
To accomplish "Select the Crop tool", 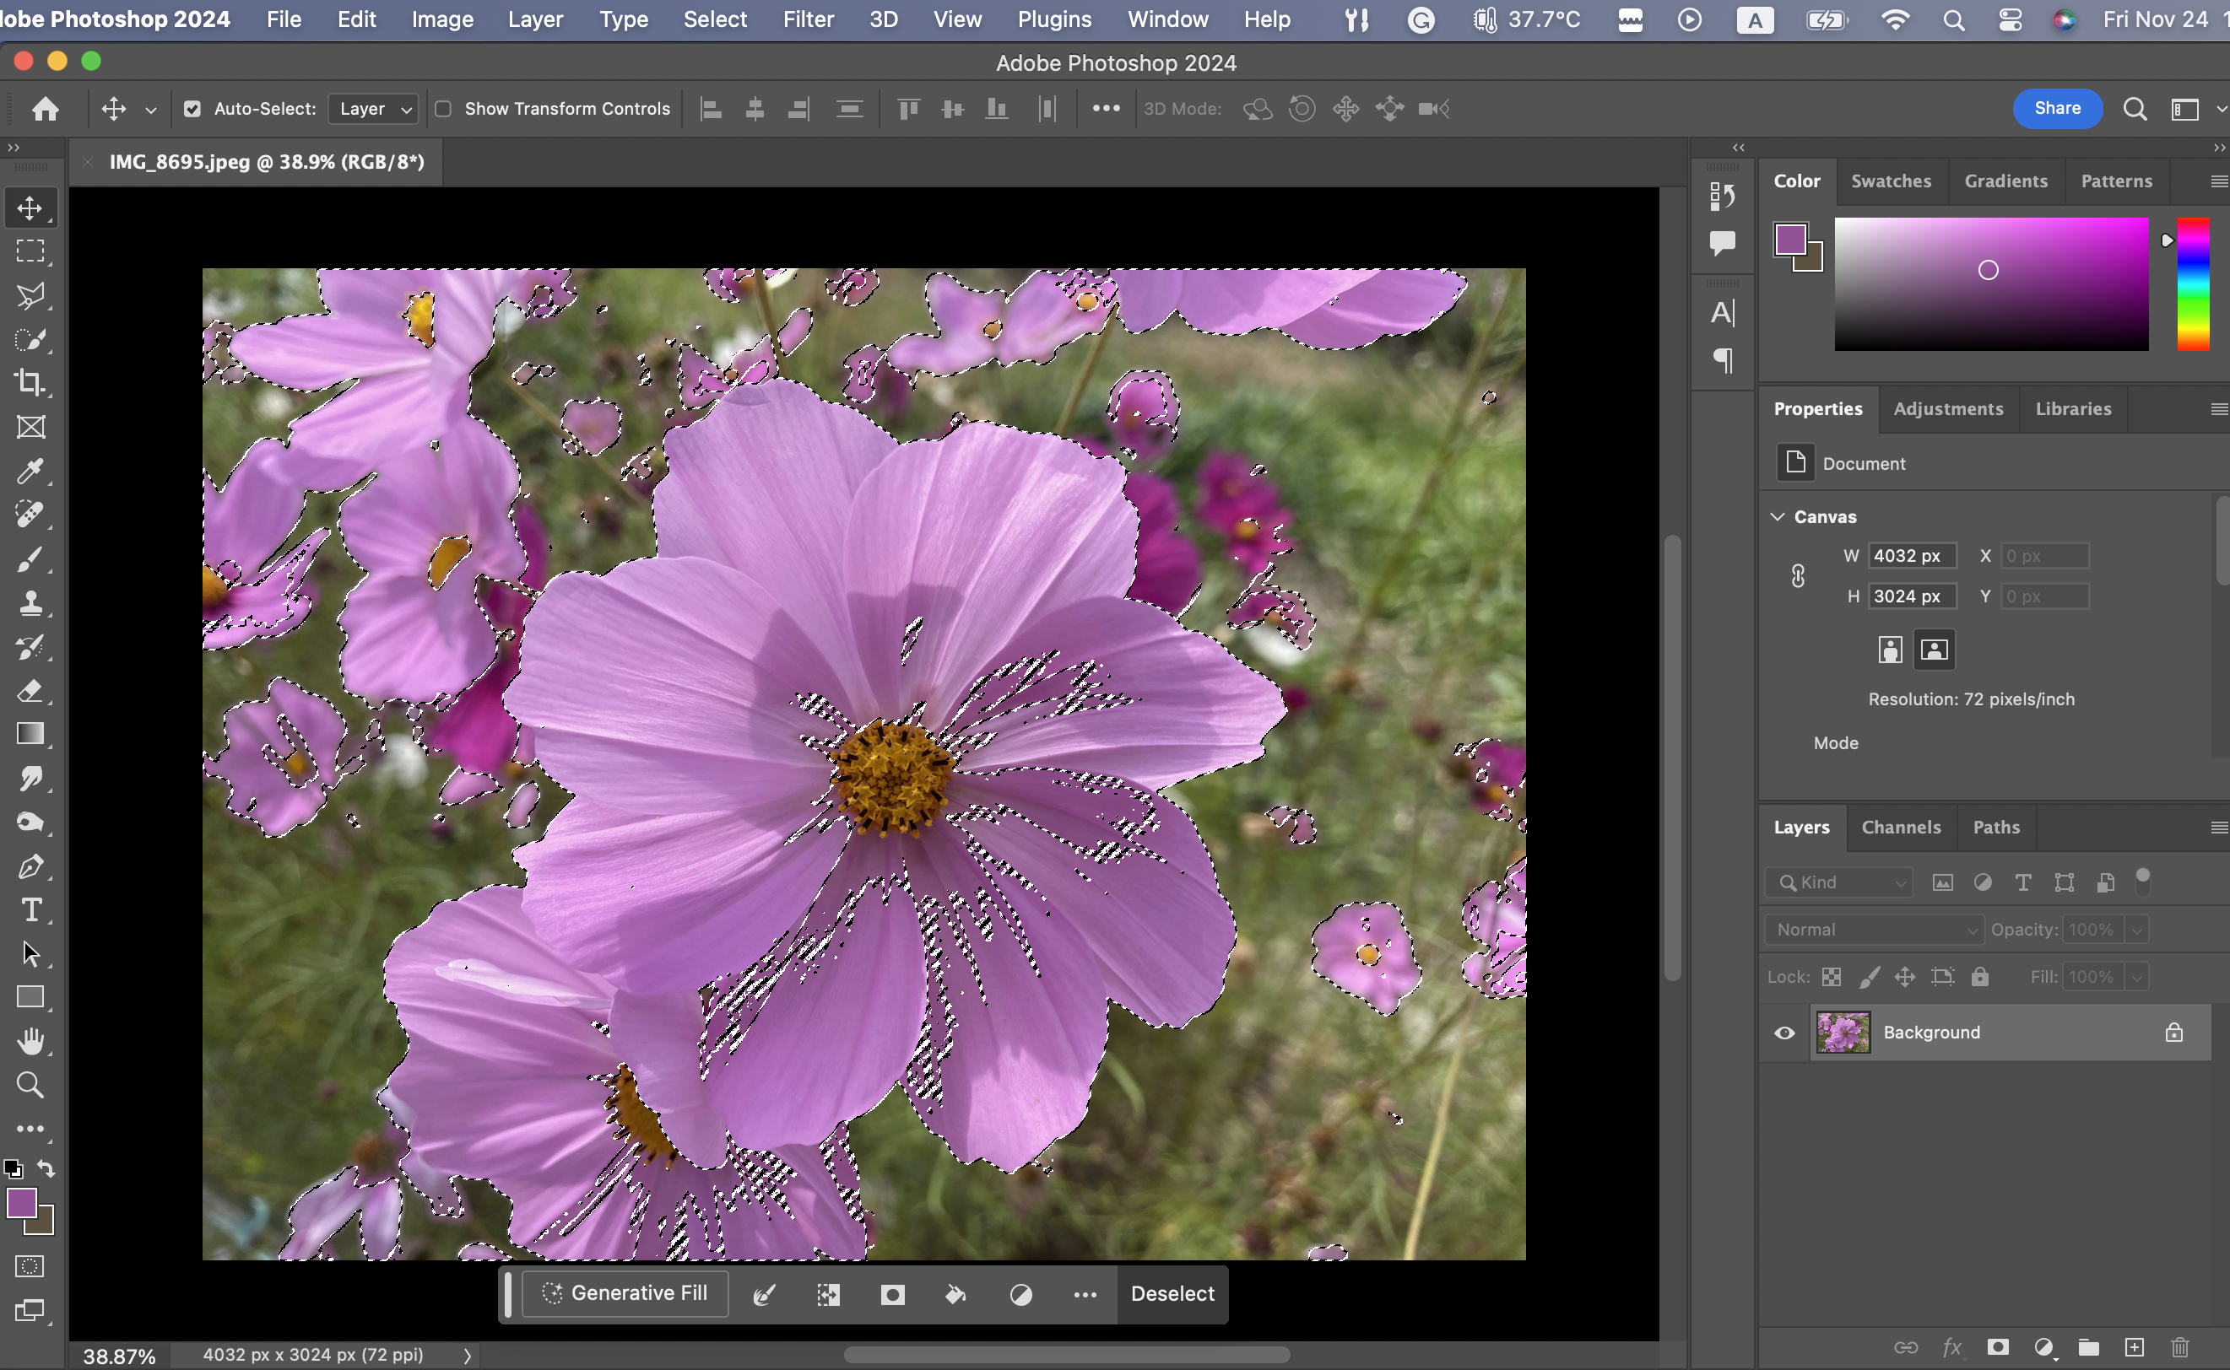I will 30,383.
